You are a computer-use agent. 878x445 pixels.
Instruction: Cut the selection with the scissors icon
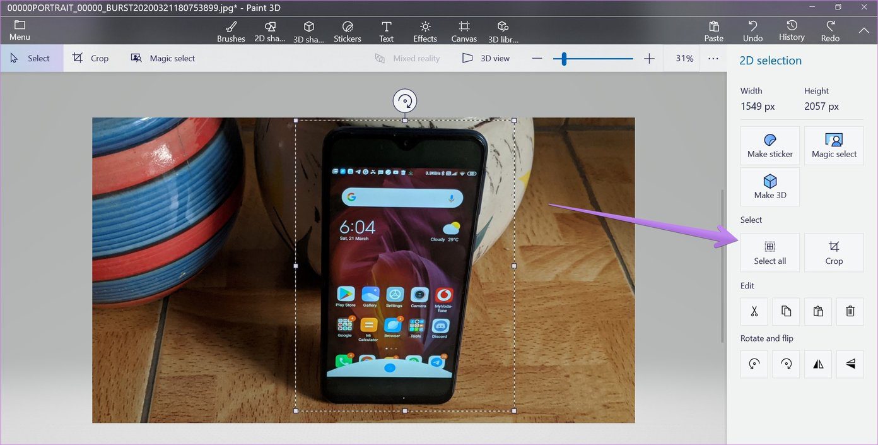pyautogui.click(x=754, y=311)
